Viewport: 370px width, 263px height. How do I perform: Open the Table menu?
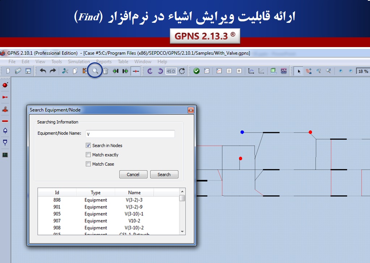(x=123, y=62)
